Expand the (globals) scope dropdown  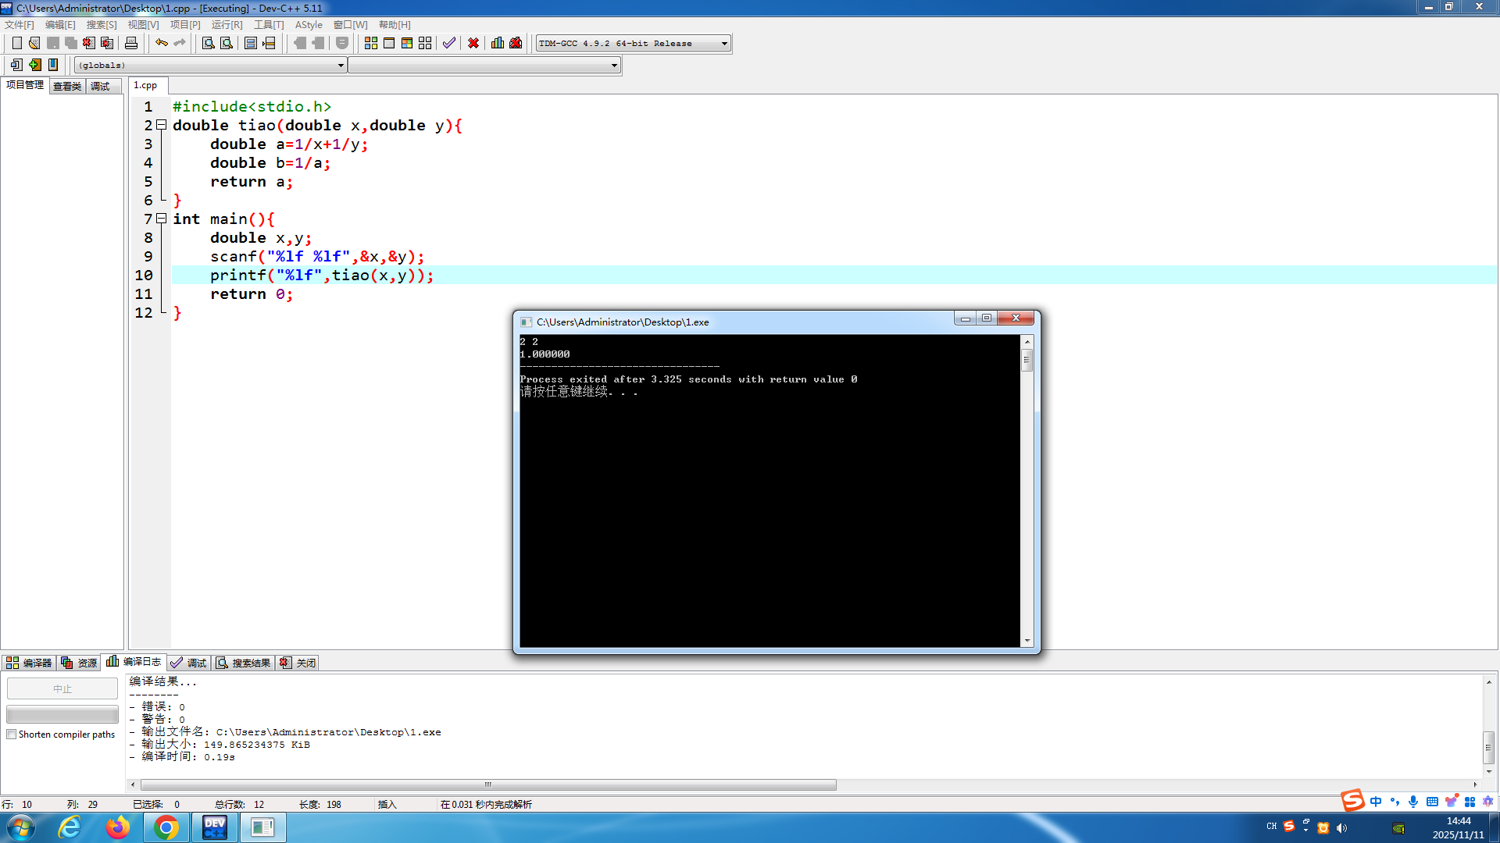click(341, 66)
